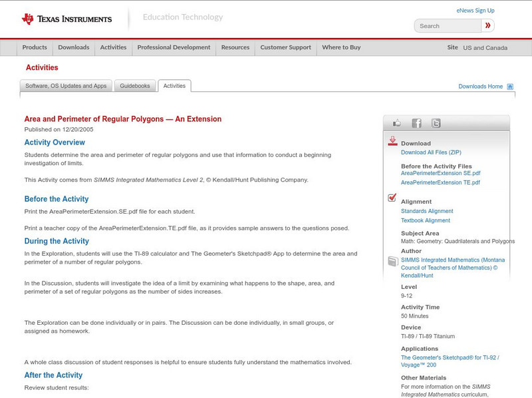Click the Published on 12/20/2005 text

[59, 129]
